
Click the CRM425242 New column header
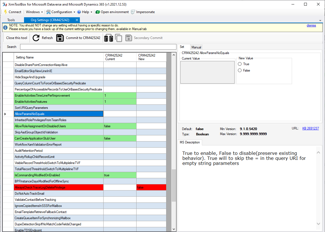[151, 57]
